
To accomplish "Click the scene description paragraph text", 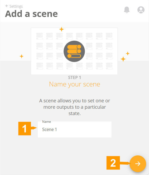I will click(x=74, y=107).
